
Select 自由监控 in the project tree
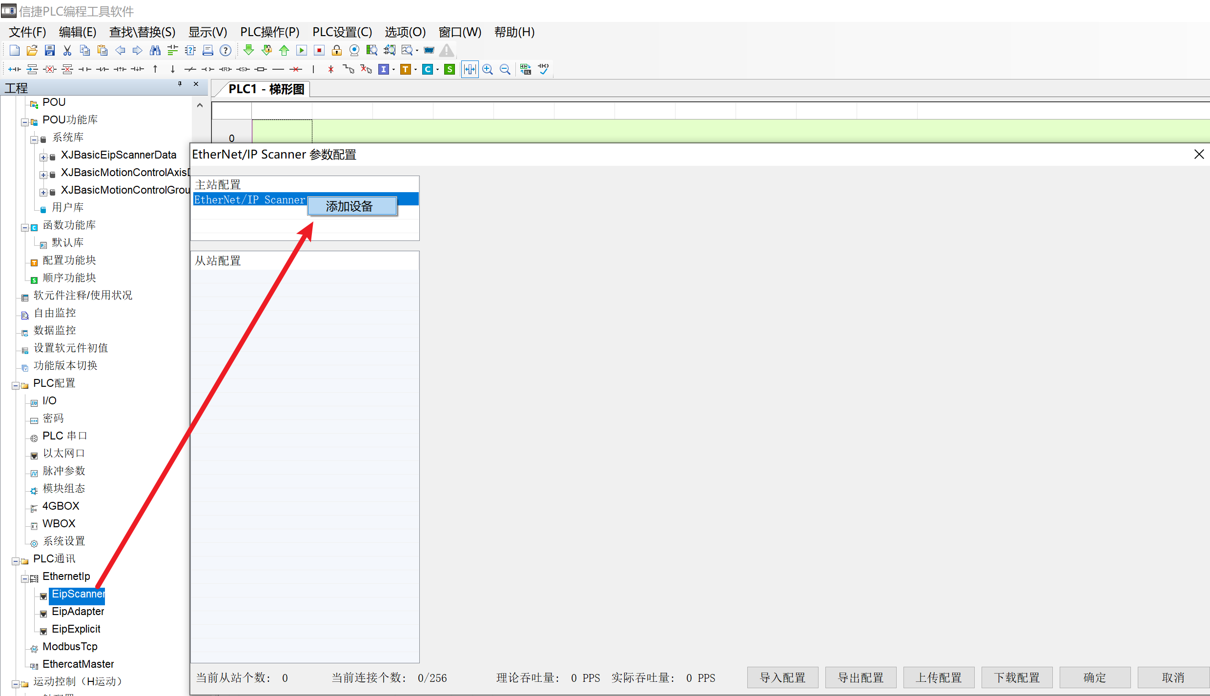(x=55, y=313)
